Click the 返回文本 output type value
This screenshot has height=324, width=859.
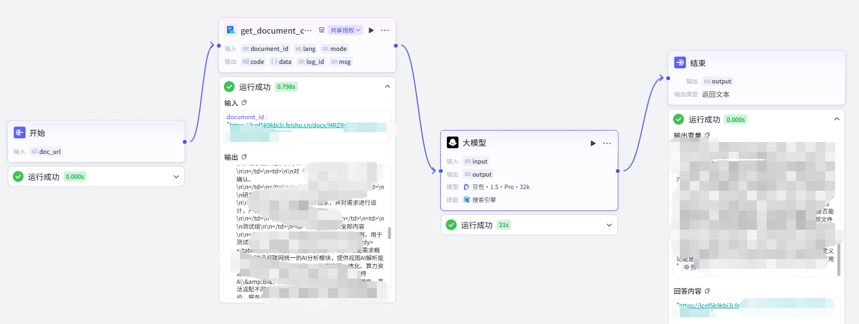pyautogui.click(x=716, y=94)
